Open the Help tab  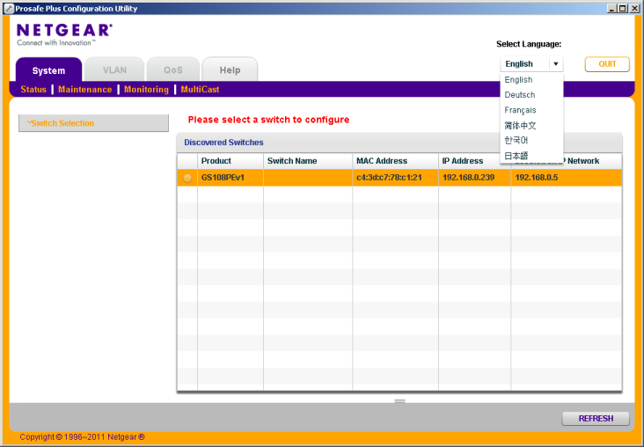tap(230, 70)
